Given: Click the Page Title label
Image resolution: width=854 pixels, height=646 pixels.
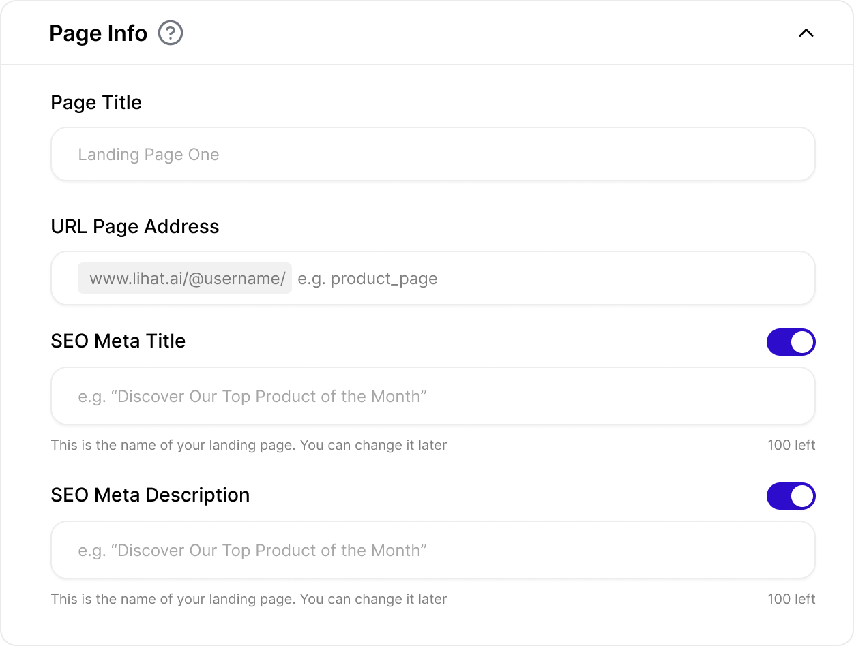Looking at the screenshot, I should coord(96,103).
